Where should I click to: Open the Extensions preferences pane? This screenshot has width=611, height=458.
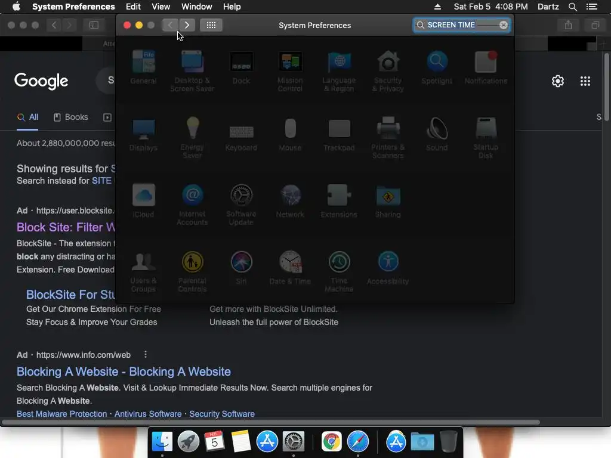pos(339,201)
